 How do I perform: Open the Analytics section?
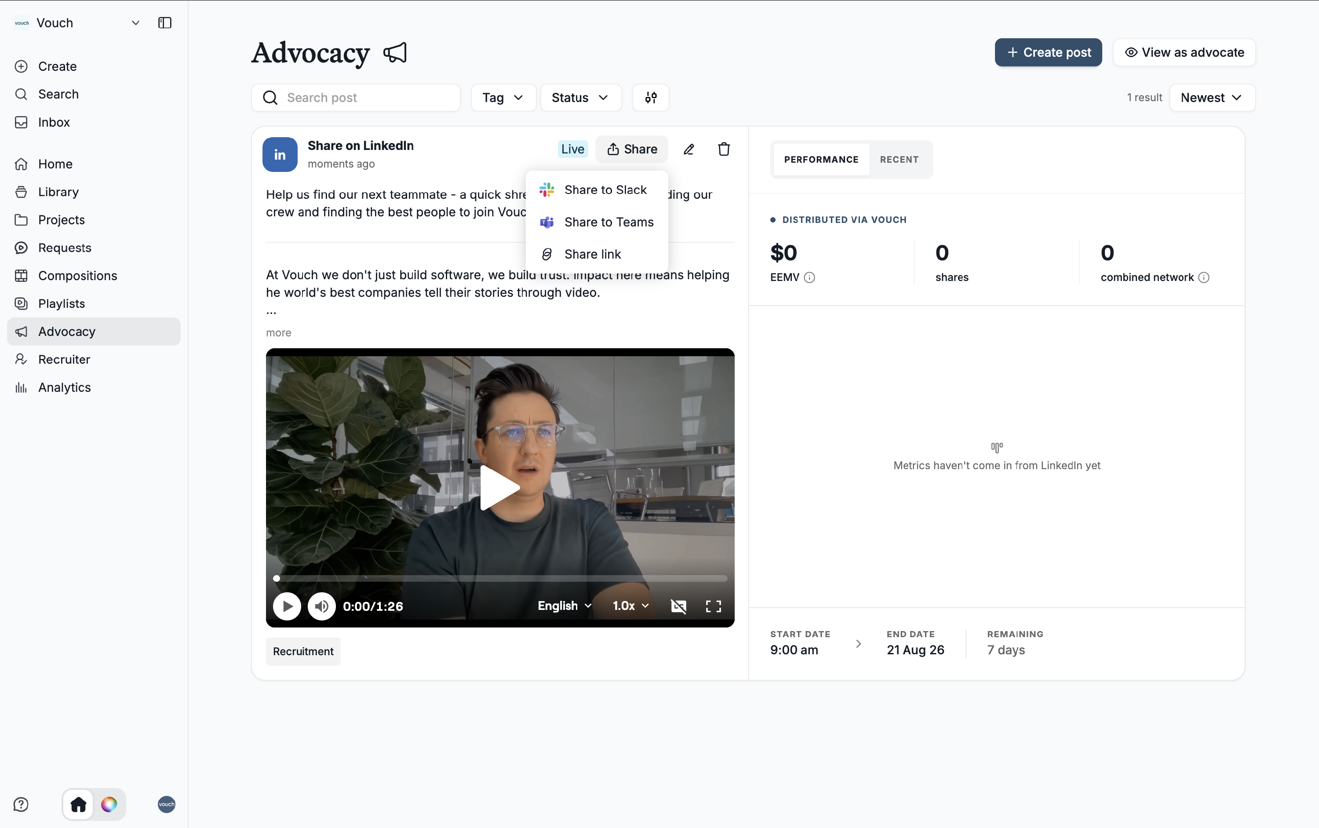[94, 387]
